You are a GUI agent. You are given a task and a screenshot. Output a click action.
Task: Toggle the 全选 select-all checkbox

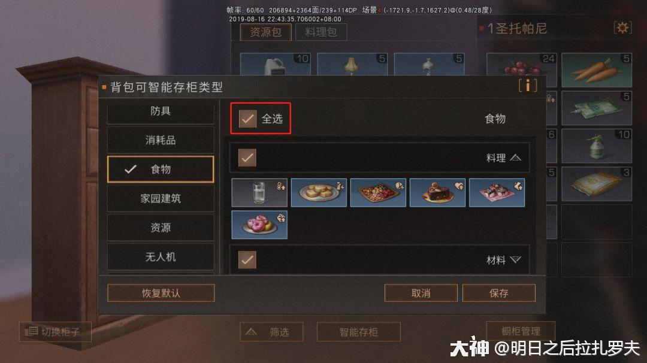tap(247, 119)
